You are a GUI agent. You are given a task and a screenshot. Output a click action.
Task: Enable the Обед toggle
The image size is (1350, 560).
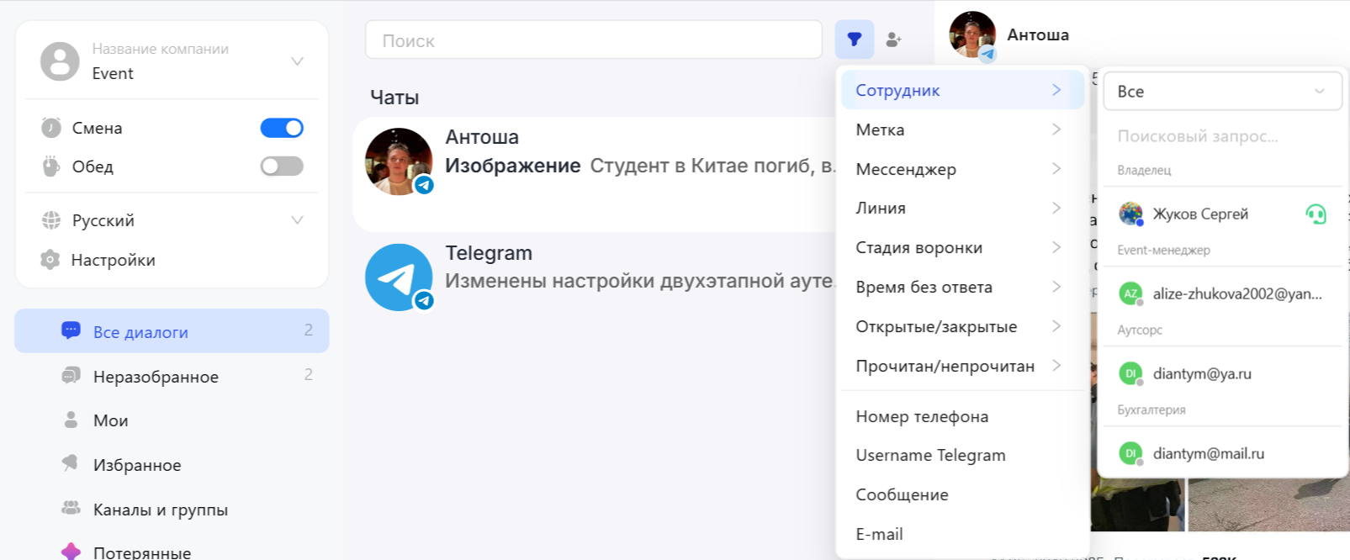click(x=282, y=166)
